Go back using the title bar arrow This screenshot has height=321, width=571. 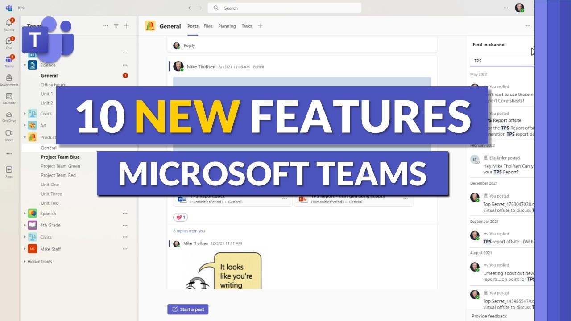190,8
